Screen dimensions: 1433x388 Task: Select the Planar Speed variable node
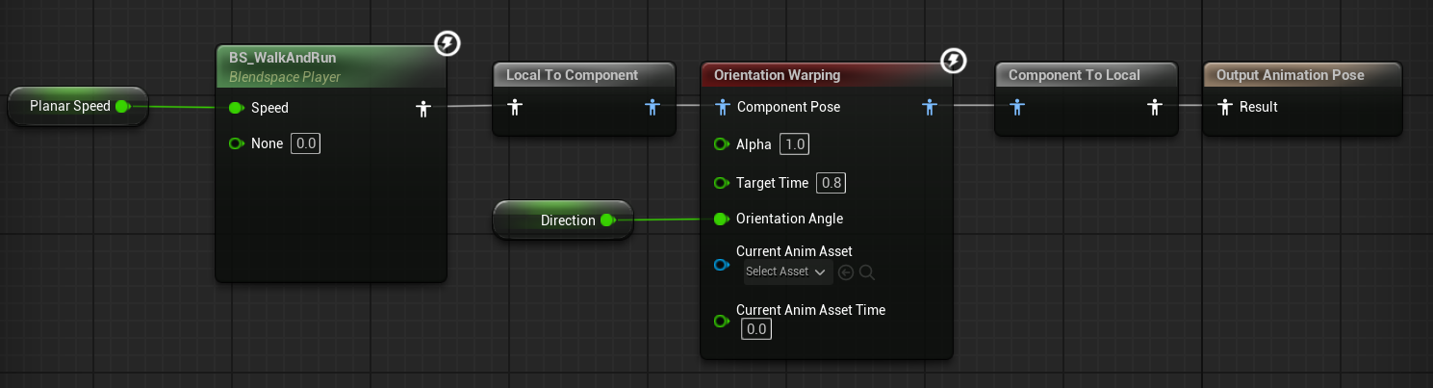click(x=77, y=106)
